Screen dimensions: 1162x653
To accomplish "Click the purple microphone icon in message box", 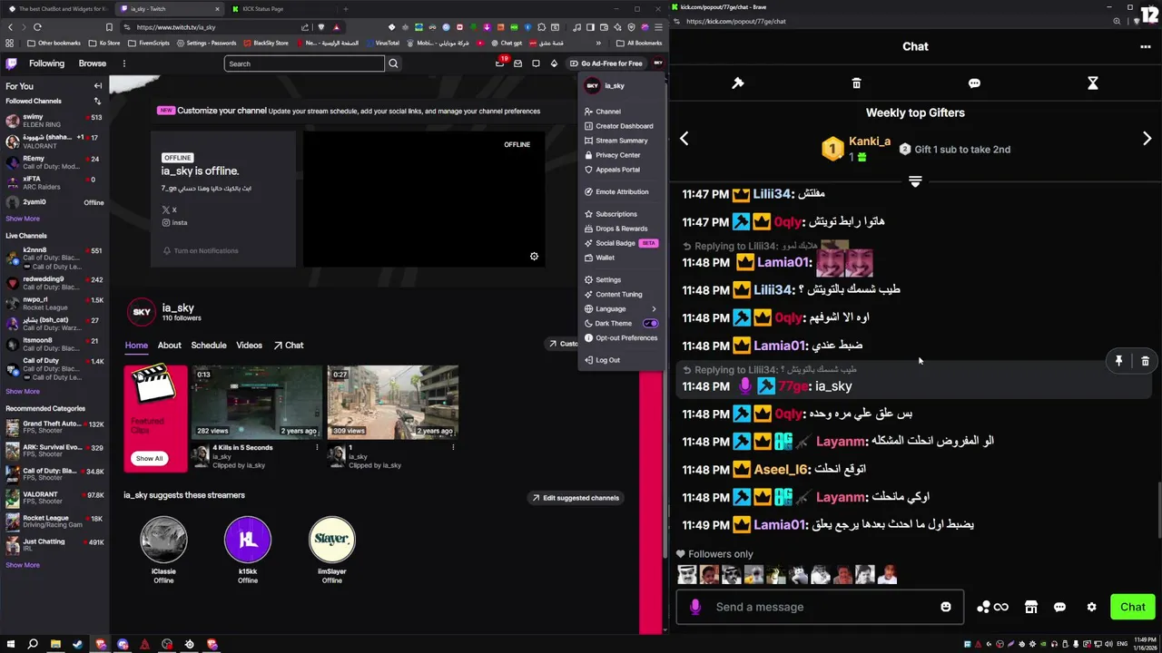I will point(695,607).
